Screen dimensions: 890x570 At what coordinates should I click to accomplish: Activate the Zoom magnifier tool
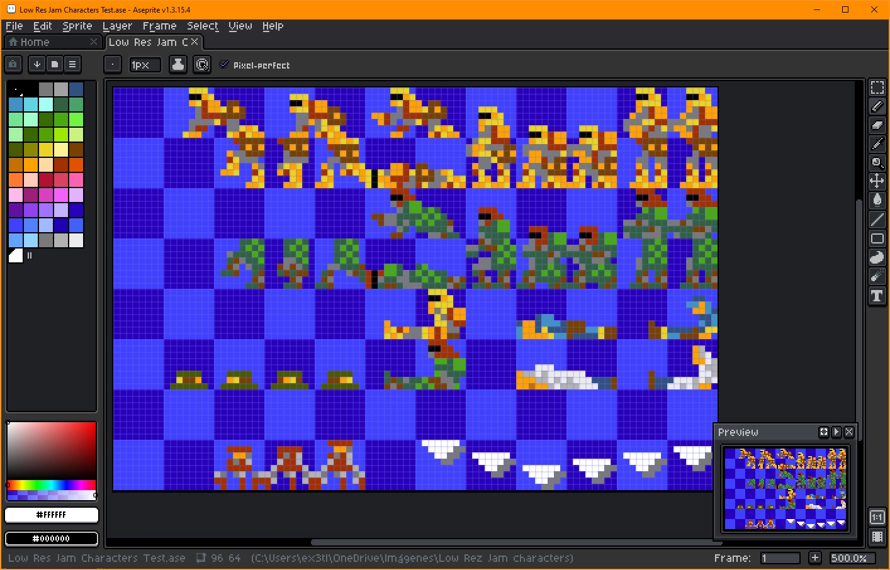[877, 163]
